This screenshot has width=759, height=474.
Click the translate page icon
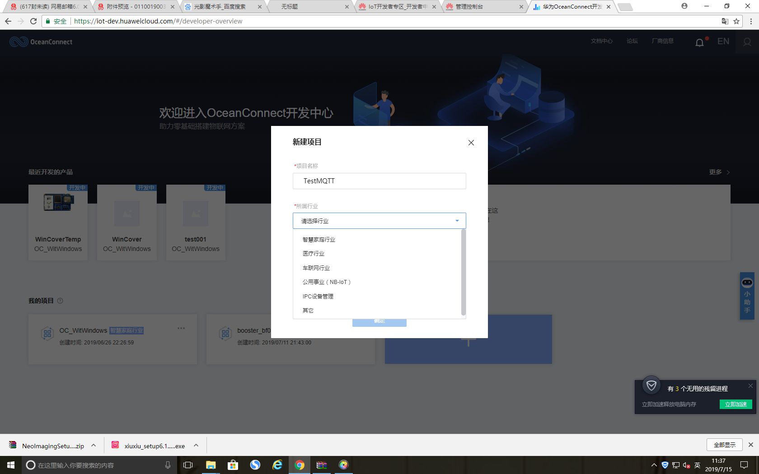pyautogui.click(x=725, y=21)
